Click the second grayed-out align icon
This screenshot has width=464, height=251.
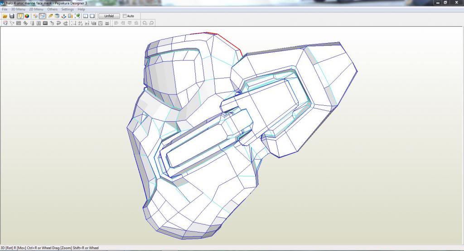123,23
